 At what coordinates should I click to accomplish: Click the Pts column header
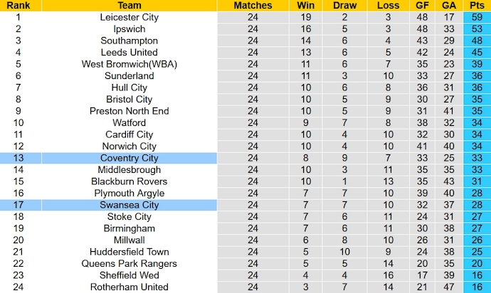click(476, 6)
